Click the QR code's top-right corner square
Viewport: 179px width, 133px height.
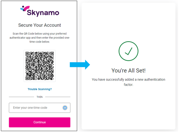(x=50, y=55)
